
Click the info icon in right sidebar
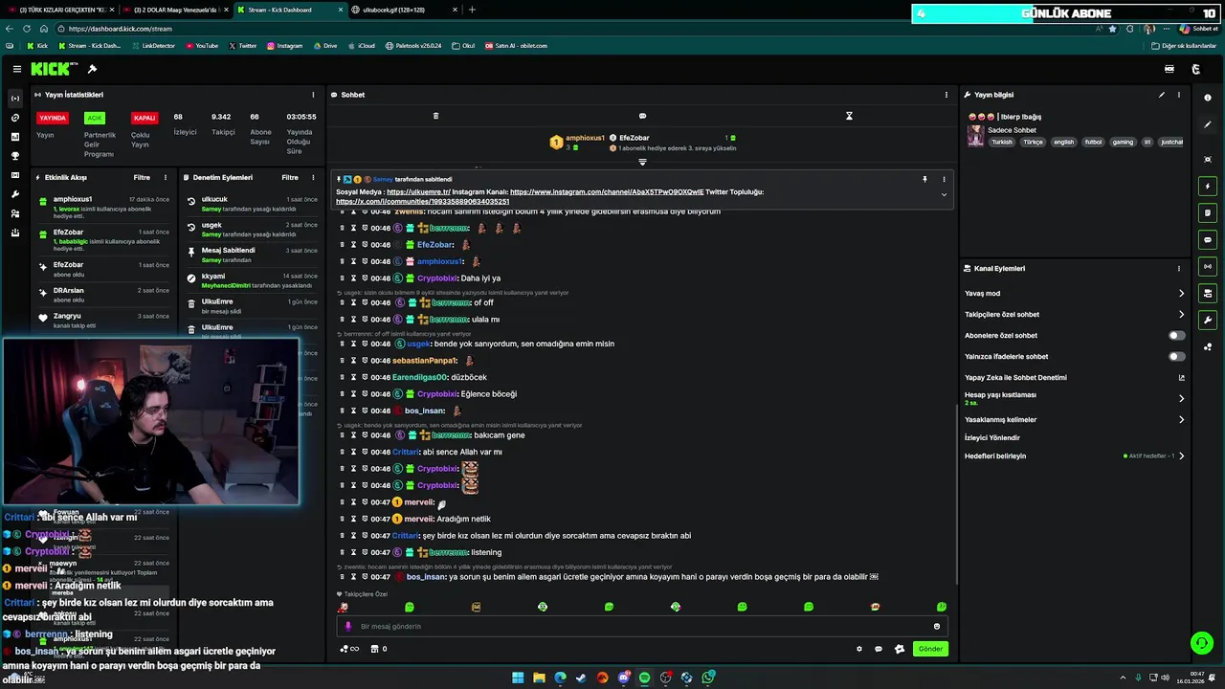pos(1208,98)
